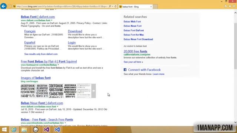Click related search 'Bebas Neue Font'
237x133 pixels.
coord(133,26)
